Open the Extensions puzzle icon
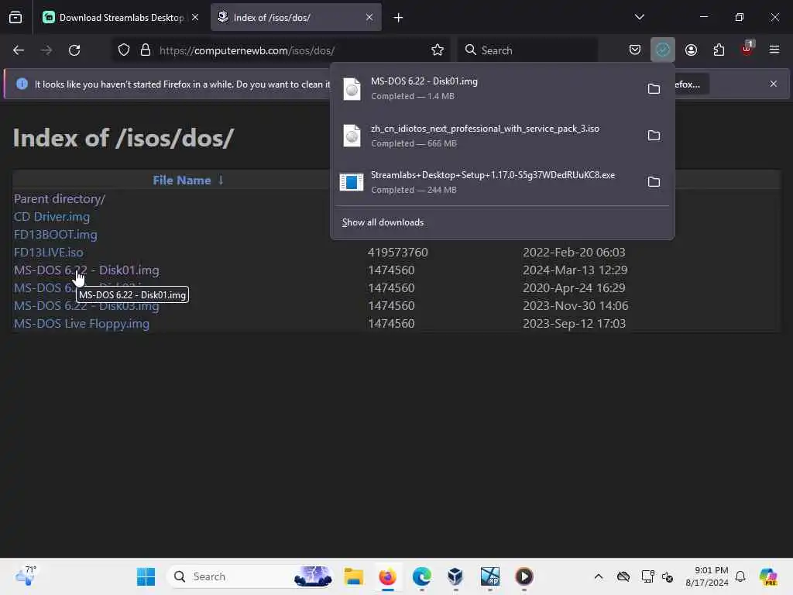This screenshot has height=595, width=793. [x=719, y=50]
